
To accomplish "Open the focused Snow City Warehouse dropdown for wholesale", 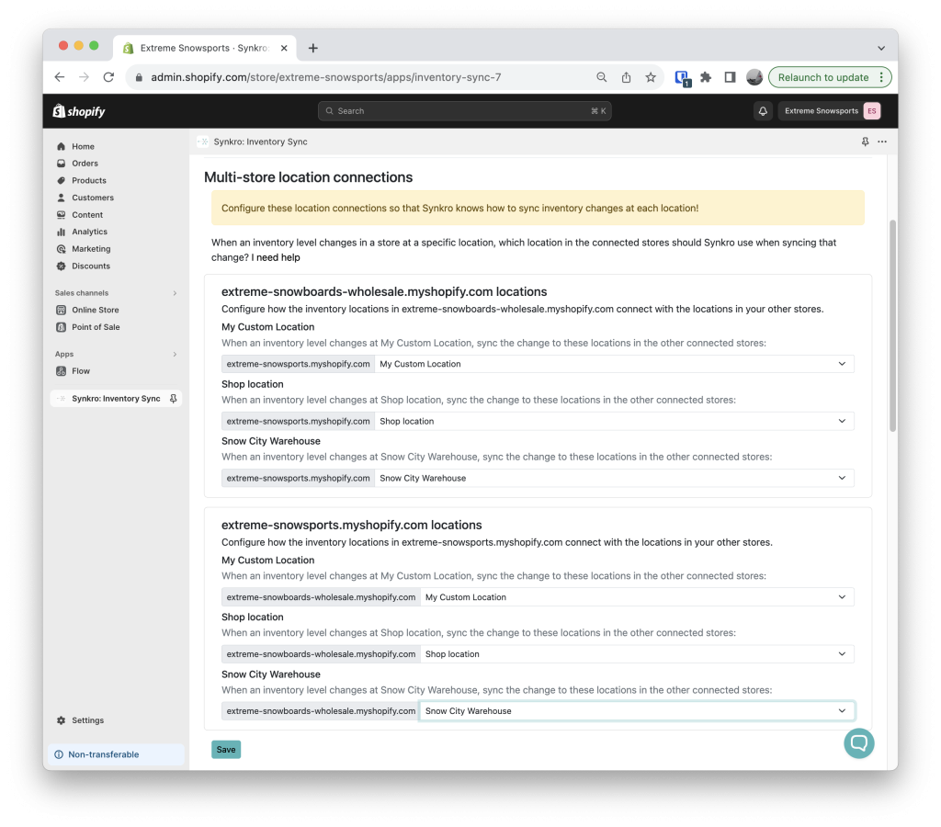I will point(637,711).
